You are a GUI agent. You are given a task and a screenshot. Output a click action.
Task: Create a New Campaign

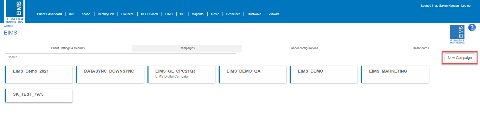459,58
